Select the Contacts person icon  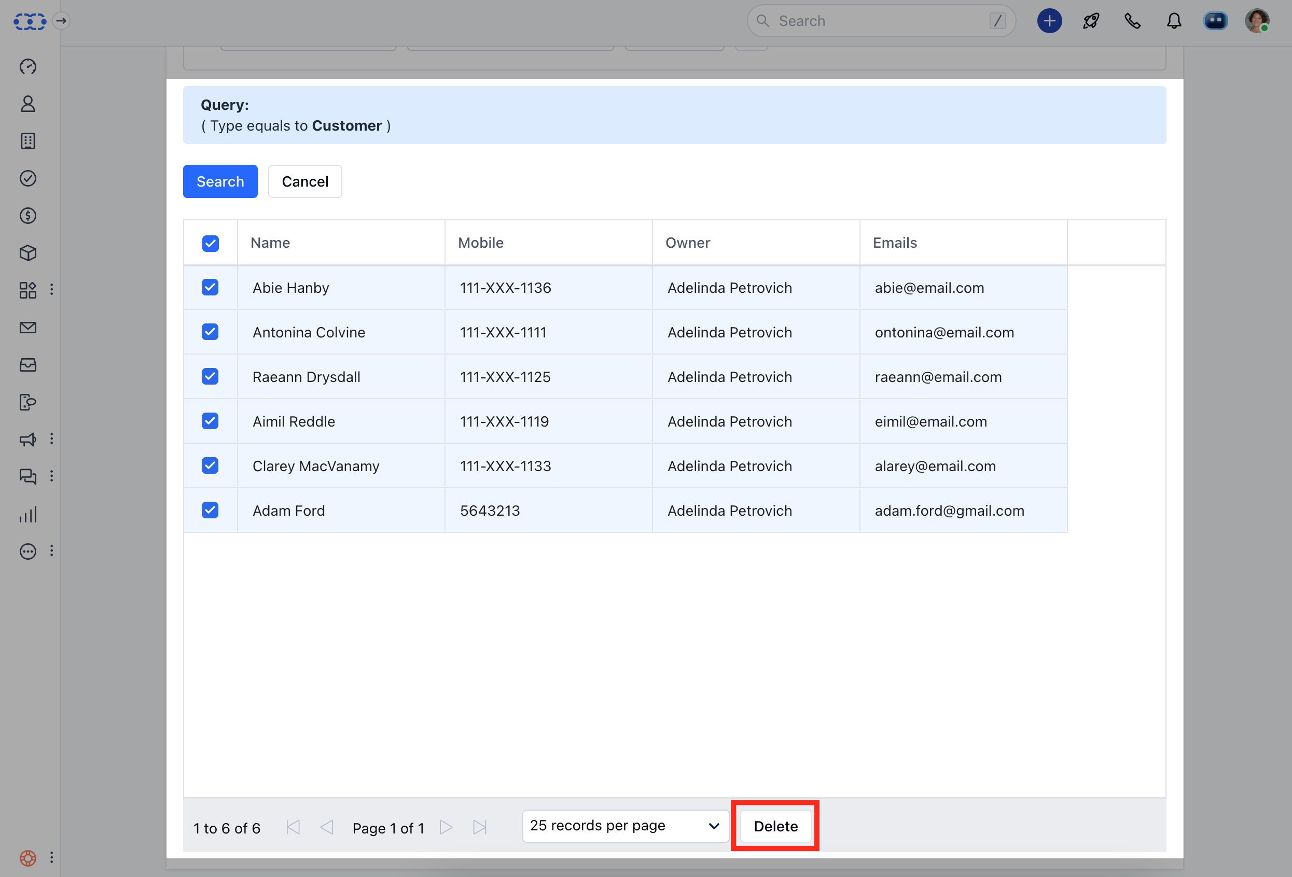[28, 104]
